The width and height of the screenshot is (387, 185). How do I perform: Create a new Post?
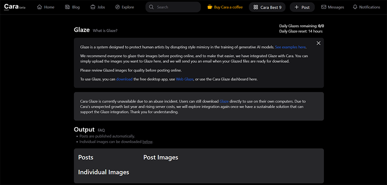(x=302, y=7)
